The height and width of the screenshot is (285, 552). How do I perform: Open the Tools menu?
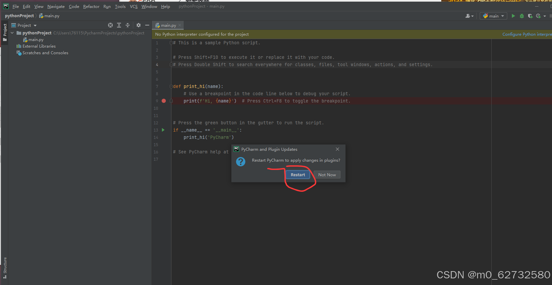pyautogui.click(x=120, y=6)
